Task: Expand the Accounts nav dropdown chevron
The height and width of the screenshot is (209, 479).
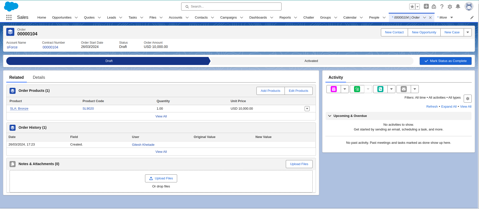Action: pyautogui.click(x=187, y=18)
